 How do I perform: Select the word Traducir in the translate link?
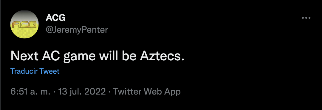point(24,71)
